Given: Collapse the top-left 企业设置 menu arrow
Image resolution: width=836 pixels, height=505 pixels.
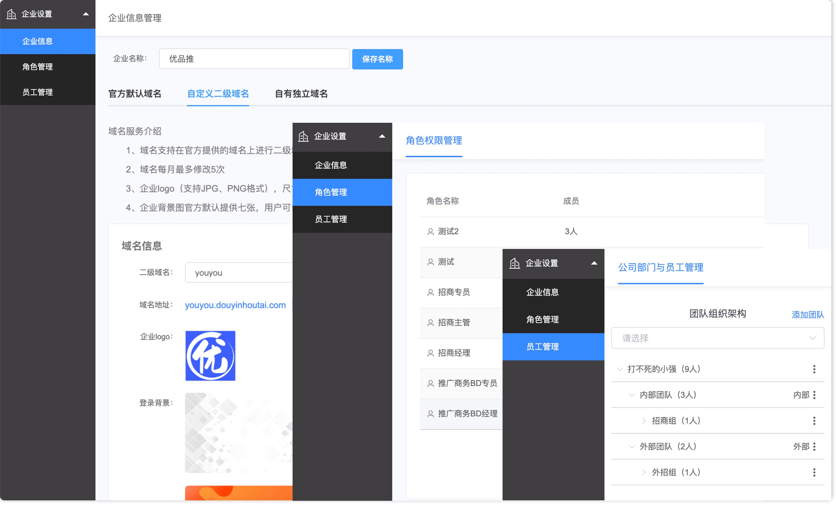Looking at the screenshot, I should [86, 14].
